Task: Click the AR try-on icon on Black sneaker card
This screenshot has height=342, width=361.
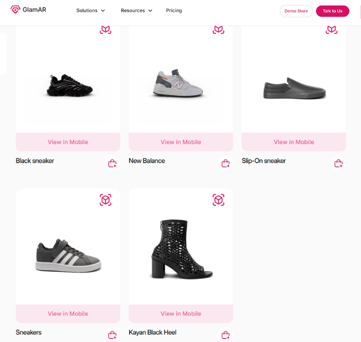Action: click(106, 30)
